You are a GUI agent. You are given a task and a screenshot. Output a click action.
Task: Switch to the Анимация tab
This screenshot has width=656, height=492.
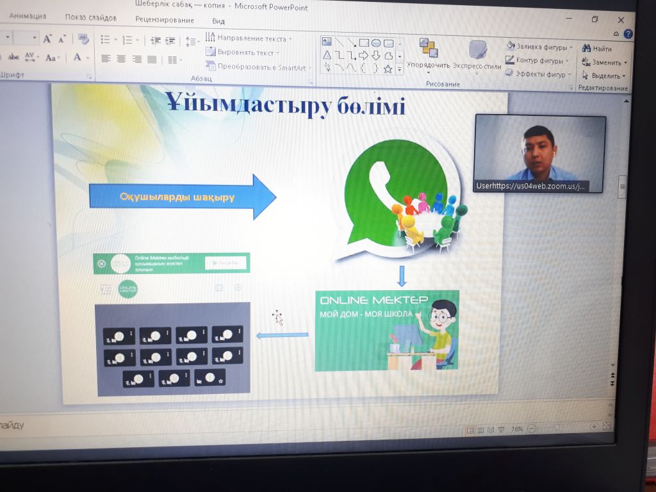pyautogui.click(x=28, y=15)
